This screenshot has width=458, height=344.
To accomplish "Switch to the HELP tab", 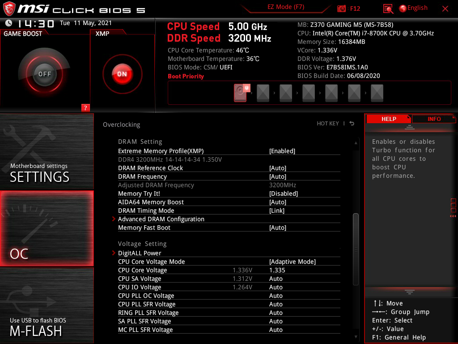I will coord(389,119).
